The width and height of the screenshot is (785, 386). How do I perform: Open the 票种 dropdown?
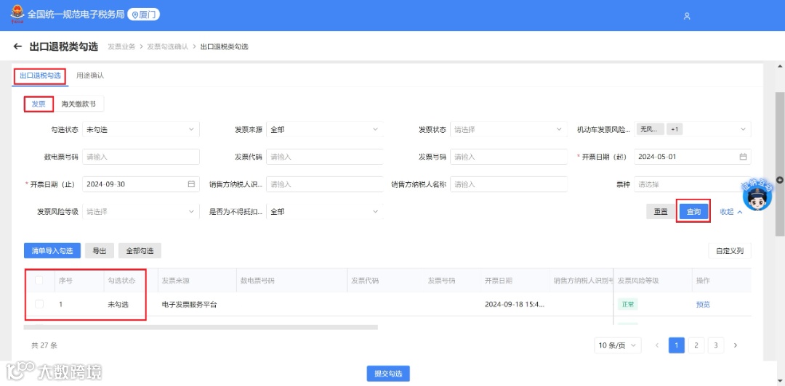click(x=693, y=184)
